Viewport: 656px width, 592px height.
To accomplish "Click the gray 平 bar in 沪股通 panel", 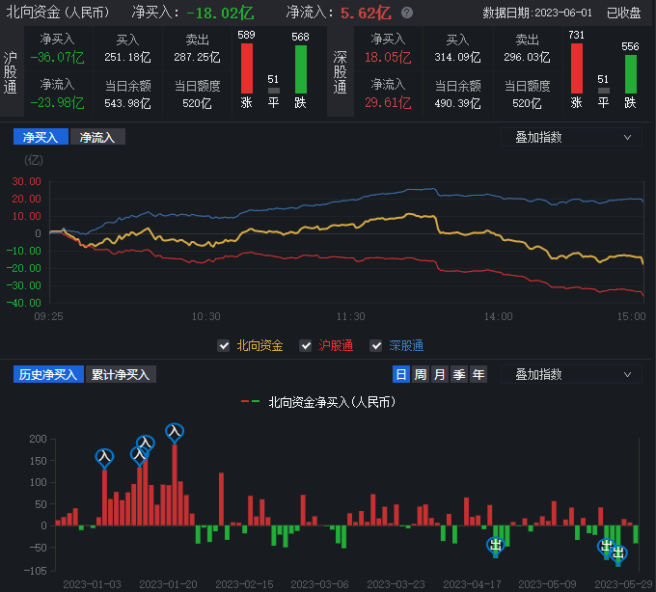I will pos(273,91).
